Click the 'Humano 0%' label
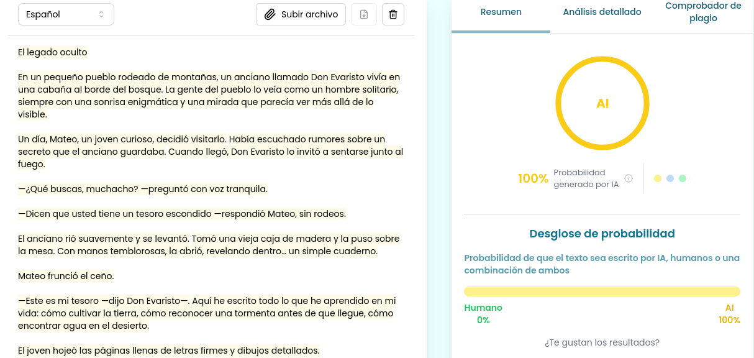Screen dimensions: 754x358 click(483, 314)
